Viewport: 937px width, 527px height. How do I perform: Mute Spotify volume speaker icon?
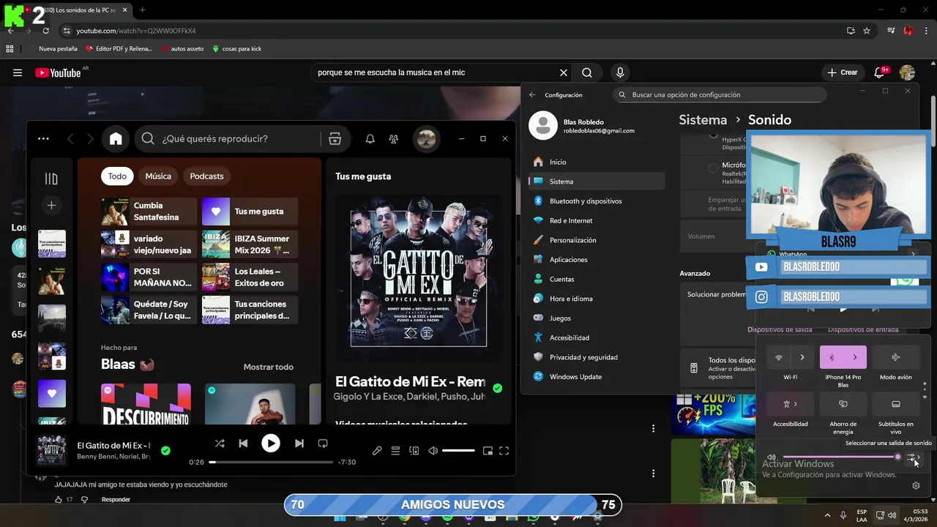tap(433, 451)
